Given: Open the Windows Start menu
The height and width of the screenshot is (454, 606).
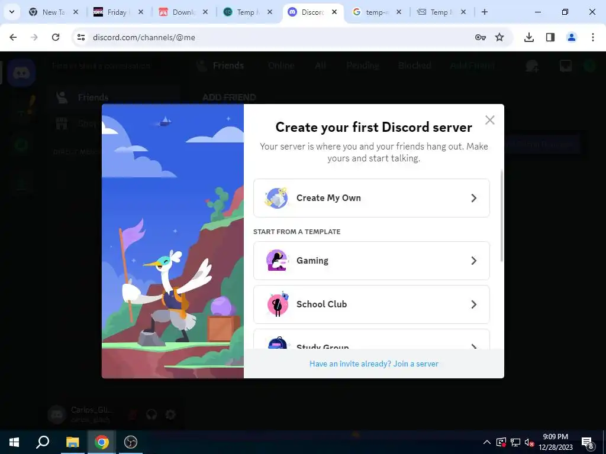Looking at the screenshot, I should (x=14, y=442).
